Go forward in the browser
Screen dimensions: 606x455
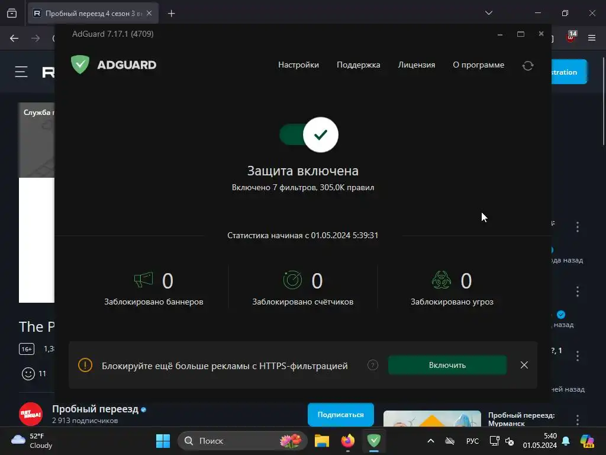36,39
